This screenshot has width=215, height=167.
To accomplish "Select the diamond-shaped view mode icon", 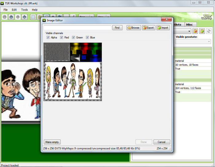I will tap(24, 17).
